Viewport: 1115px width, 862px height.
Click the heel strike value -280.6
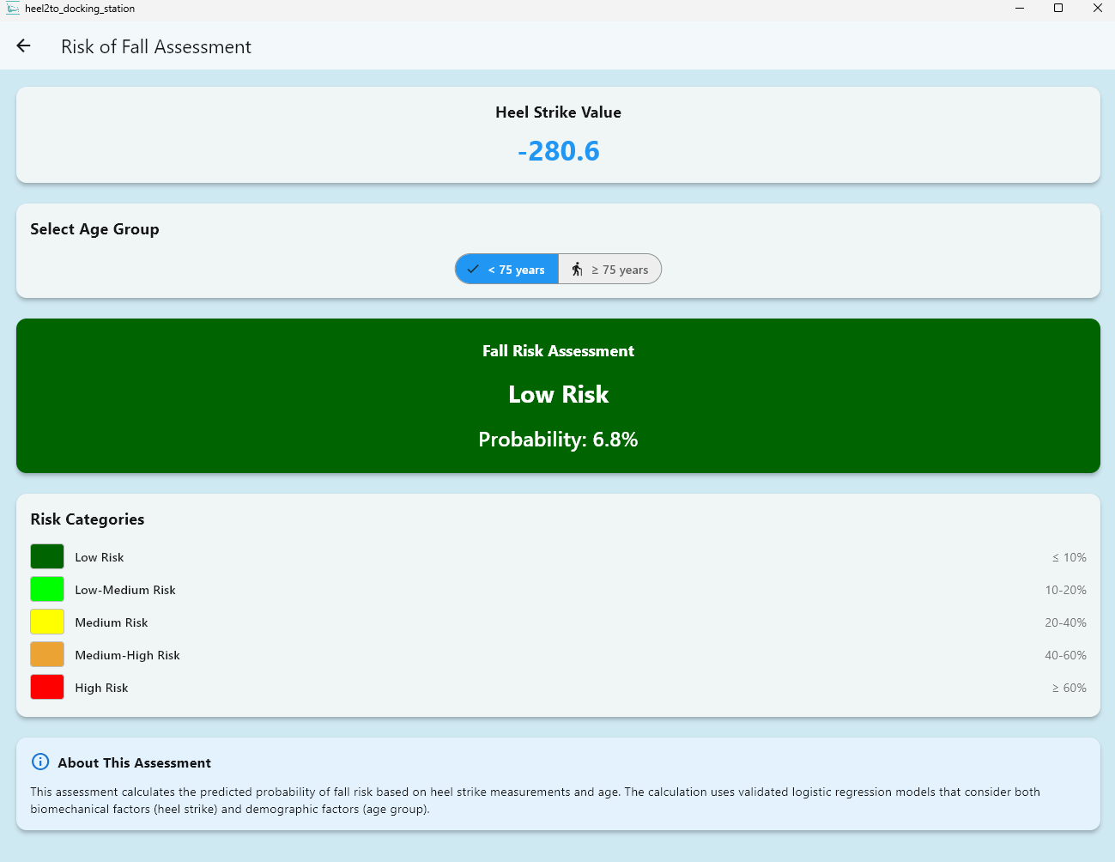558,151
